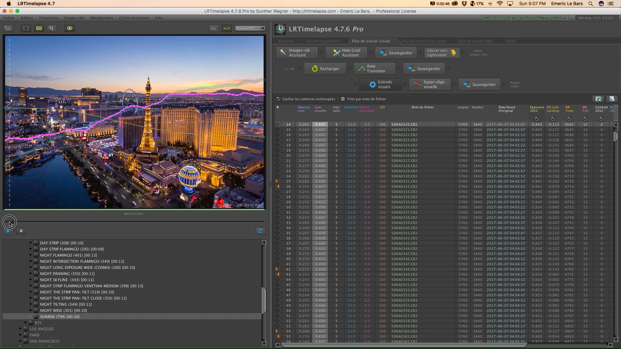Switch to Outils tab
This screenshot has width=621, height=349.
coord(510,41)
